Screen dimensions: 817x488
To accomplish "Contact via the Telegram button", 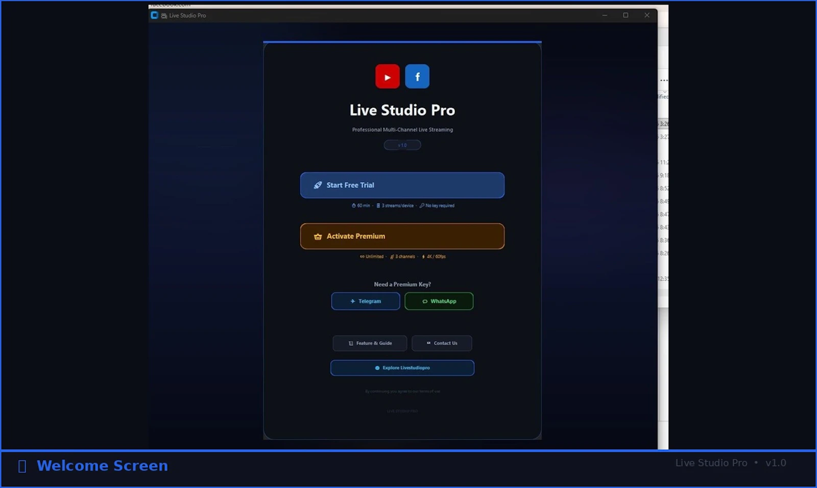I will click(x=366, y=301).
